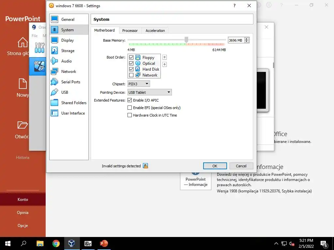The height and width of the screenshot is (250, 334).
Task: Enable EFI (special OSes only) checkbox
Action: point(129,107)
